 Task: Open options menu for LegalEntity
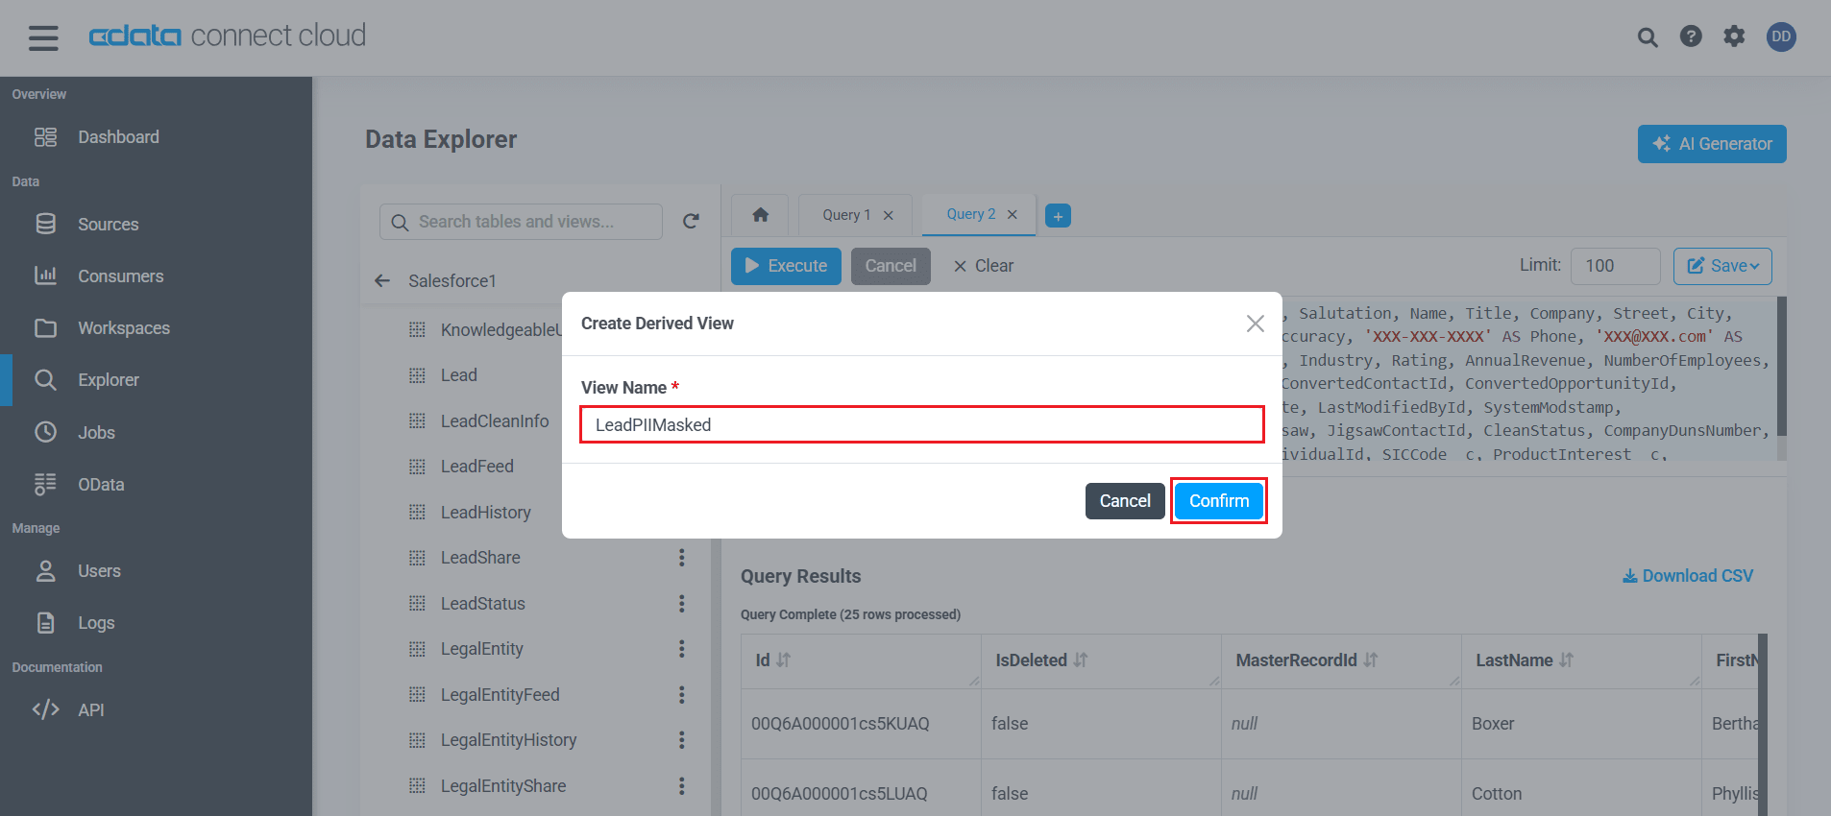(681, 649)
